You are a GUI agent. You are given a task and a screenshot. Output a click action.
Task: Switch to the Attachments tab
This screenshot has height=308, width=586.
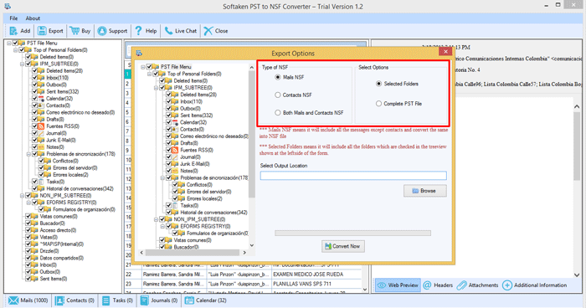(478, 285)
